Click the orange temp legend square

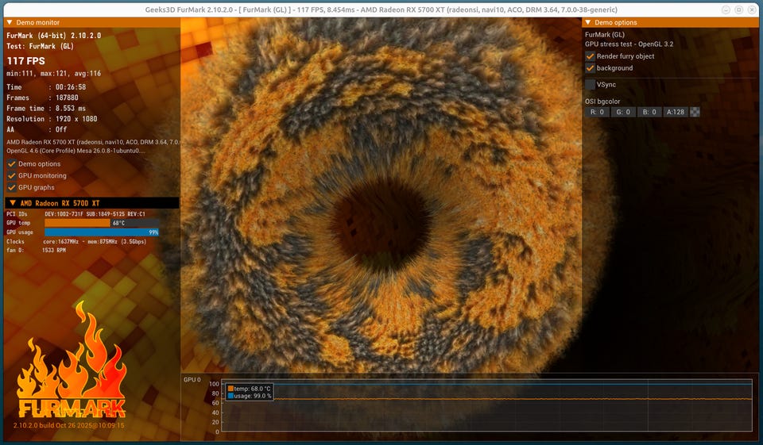point(230,389)
